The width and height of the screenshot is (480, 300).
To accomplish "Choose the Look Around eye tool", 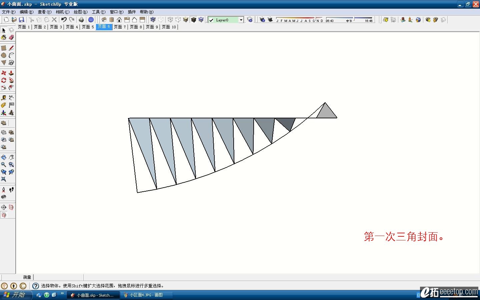I will [4, 197].
